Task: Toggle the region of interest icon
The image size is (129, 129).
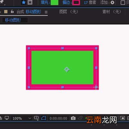Action: tap(123, 118)
